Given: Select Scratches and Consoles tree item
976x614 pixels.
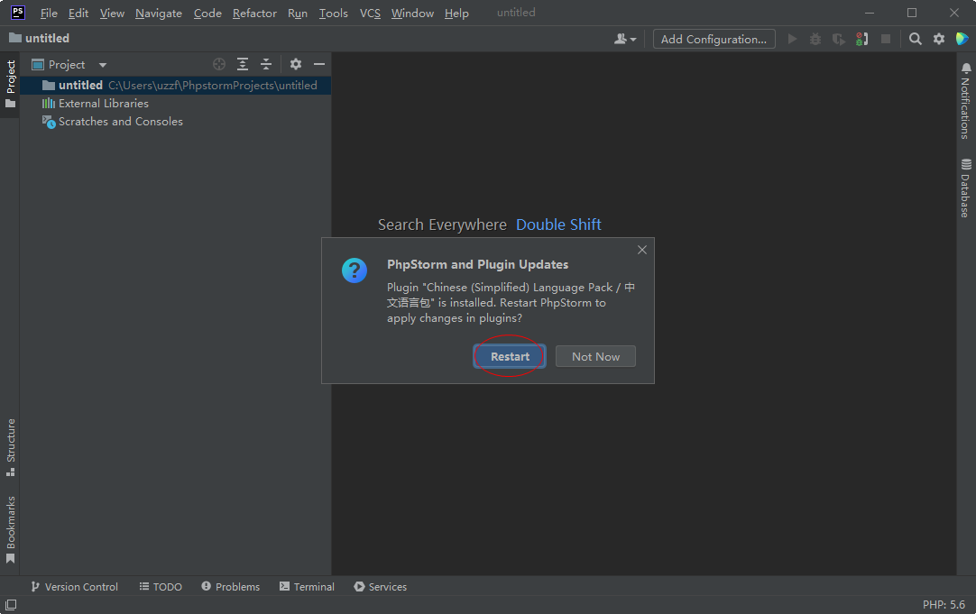Looking at the screenshot, I should point(113,122).
